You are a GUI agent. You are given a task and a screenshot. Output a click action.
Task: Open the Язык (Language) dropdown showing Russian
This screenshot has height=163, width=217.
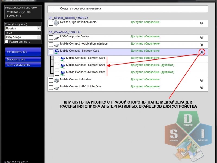[23, 29]
